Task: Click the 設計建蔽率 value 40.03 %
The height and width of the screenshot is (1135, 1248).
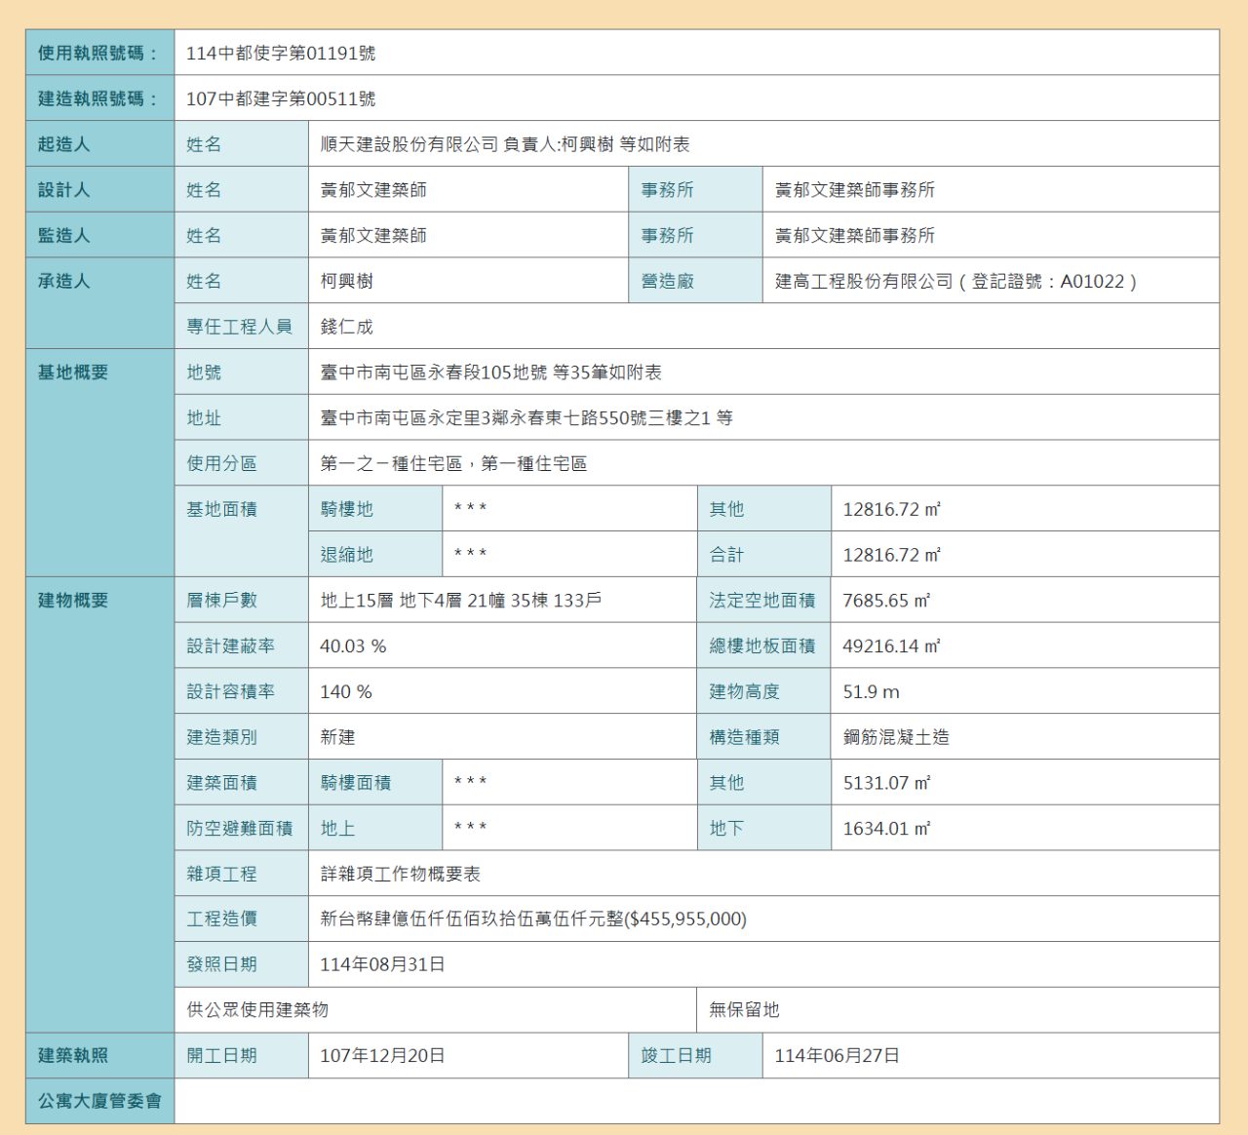Action: click(353, 646)
